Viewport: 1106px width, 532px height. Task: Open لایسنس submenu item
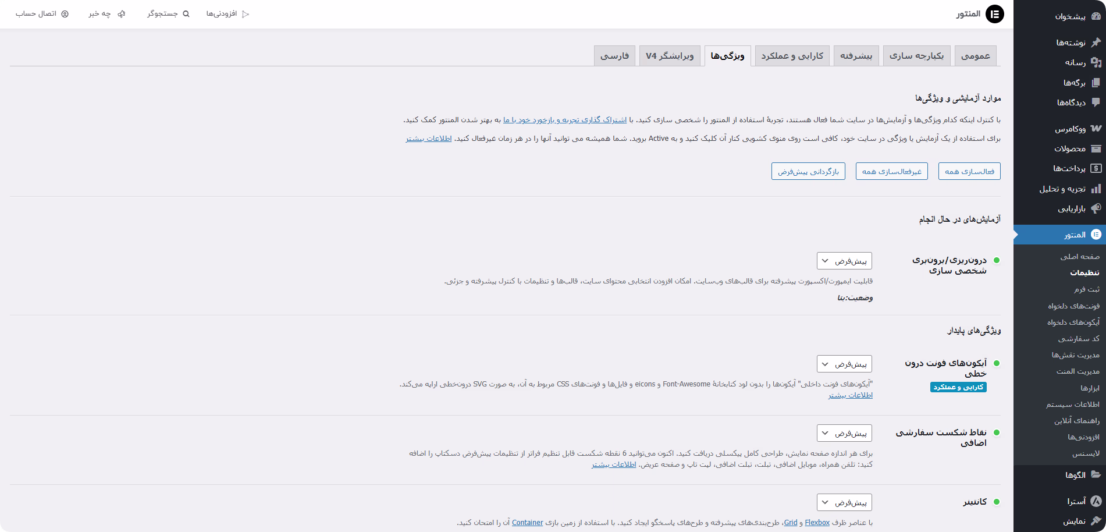pyautogui.click(x=1086, y=453)
